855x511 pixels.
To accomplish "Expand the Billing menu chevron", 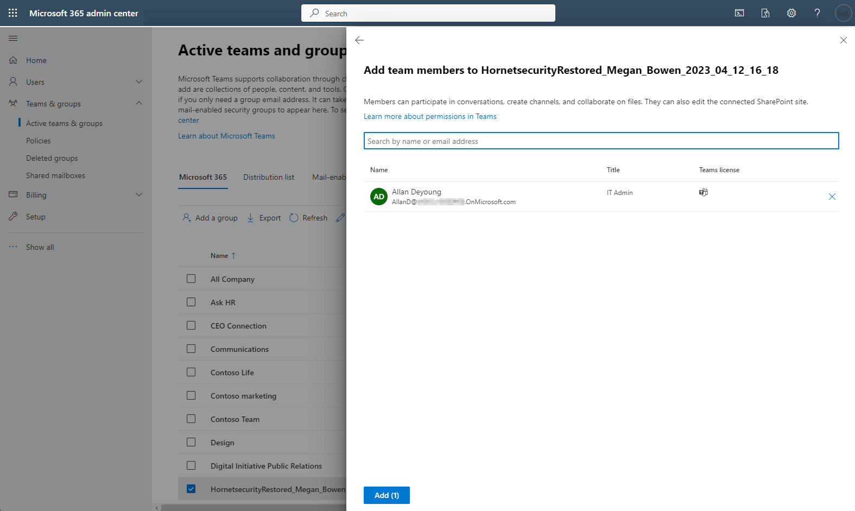I will [x=139, y=194].
